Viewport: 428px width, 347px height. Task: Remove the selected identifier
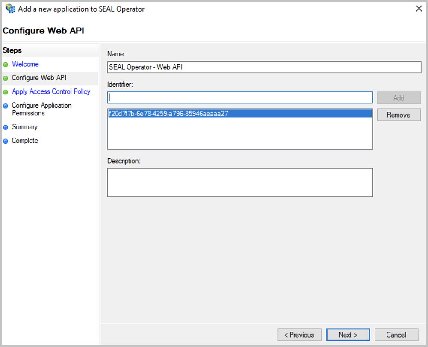[x=398, y=115]
